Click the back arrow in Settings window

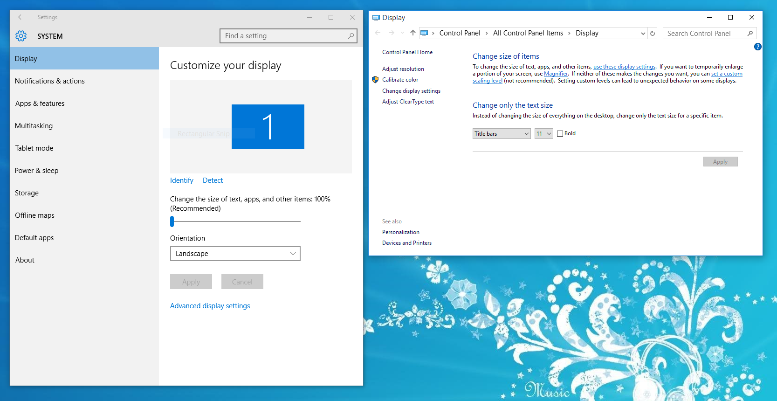click(21, 17)
